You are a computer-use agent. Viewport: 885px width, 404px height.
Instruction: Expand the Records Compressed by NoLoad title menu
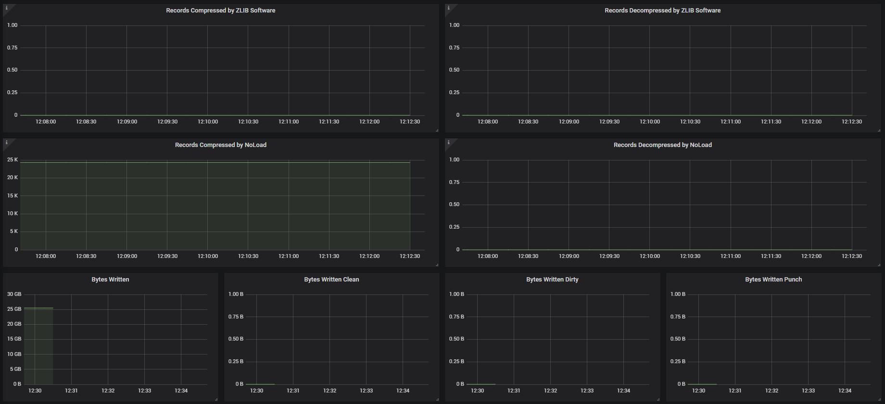point(221,145)
